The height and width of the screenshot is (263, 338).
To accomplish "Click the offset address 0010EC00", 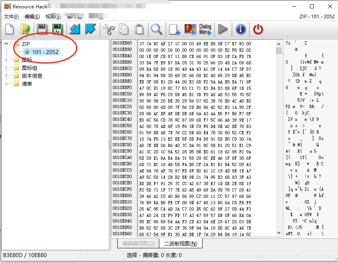I will pos(122,94).
